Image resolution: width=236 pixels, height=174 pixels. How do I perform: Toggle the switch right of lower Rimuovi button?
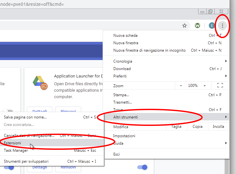142,167
